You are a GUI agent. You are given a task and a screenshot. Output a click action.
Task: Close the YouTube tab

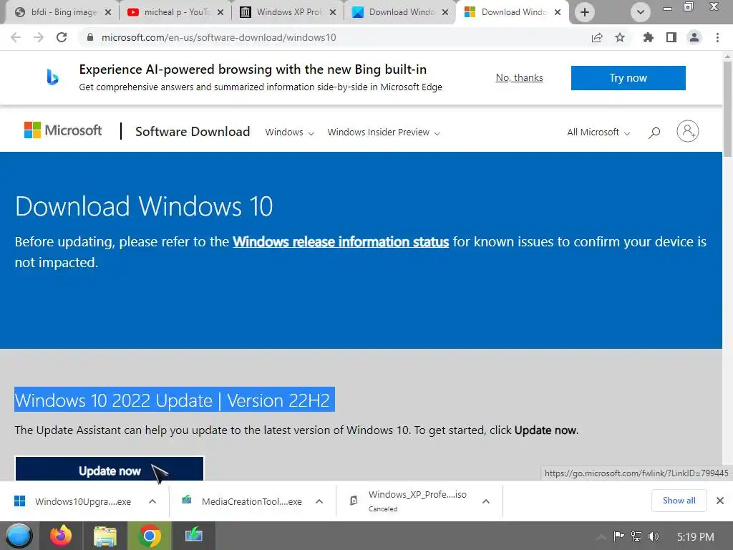(x=220, y=12)
